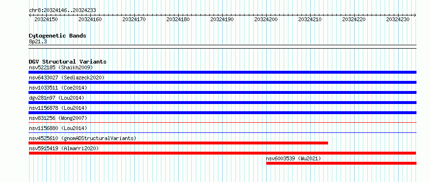Click the DGV Structural Variants track title

pos(68,62)
